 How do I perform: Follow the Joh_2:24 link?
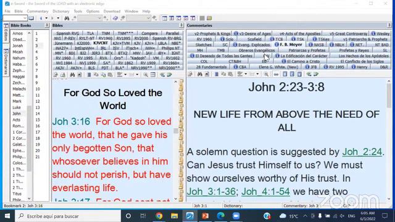[362, 152]
